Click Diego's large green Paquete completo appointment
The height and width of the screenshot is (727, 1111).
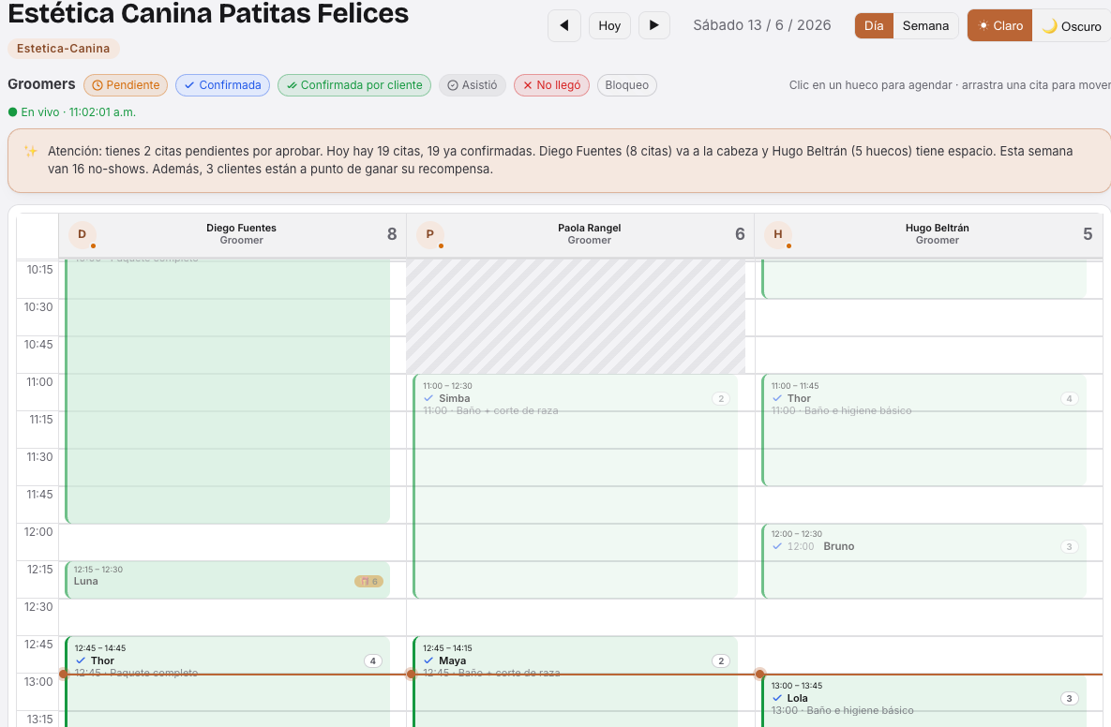(228, 391)
